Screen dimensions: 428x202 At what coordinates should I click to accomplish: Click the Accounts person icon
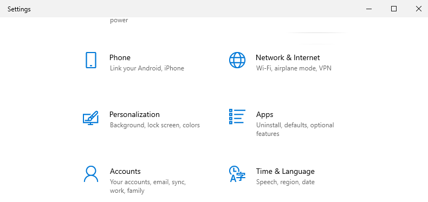90,174
